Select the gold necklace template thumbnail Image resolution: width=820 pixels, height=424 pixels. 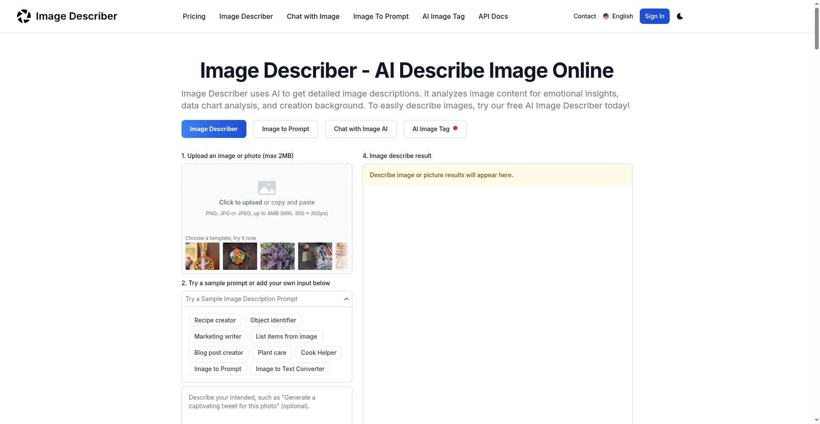(x=202, y=256)
